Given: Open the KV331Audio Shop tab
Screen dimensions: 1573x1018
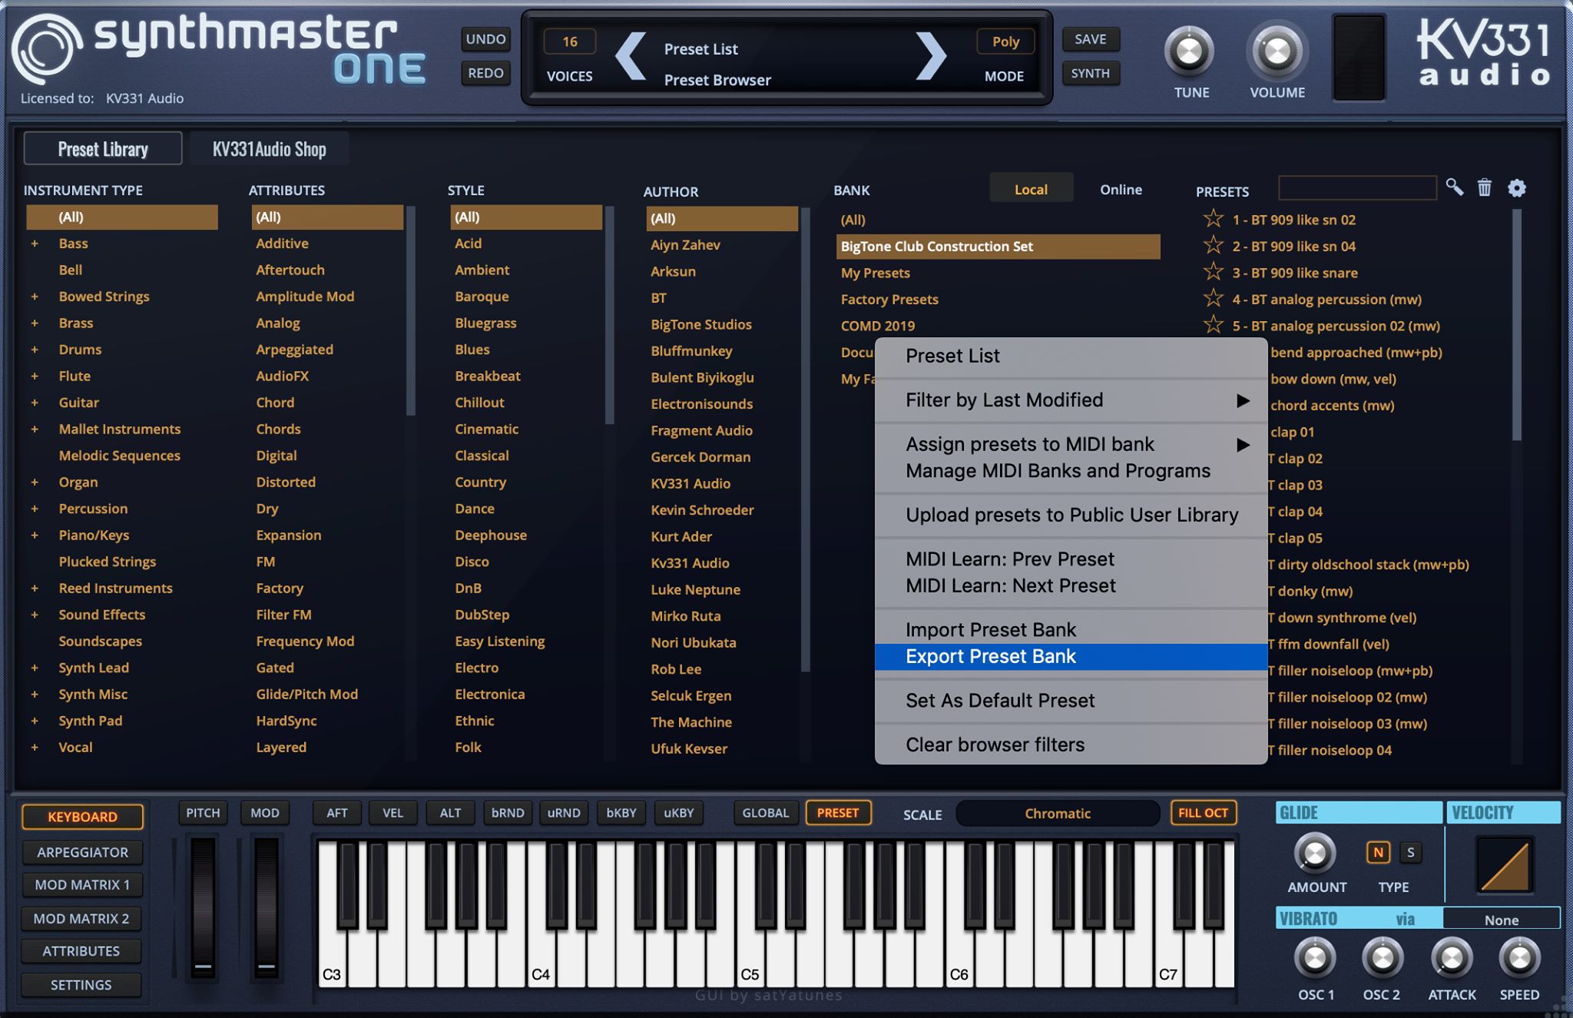Looking at the screenshot, I should [269, 149].
